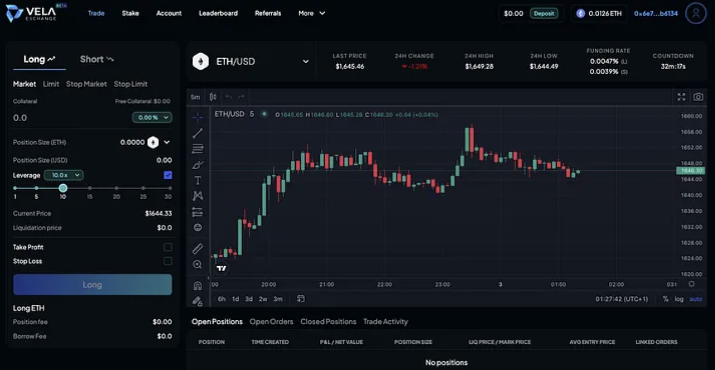The width and height of the screenshot is (715, 370).
Task: Toggle magnet mode in chart toolbar
Action: tap(197, 286)
